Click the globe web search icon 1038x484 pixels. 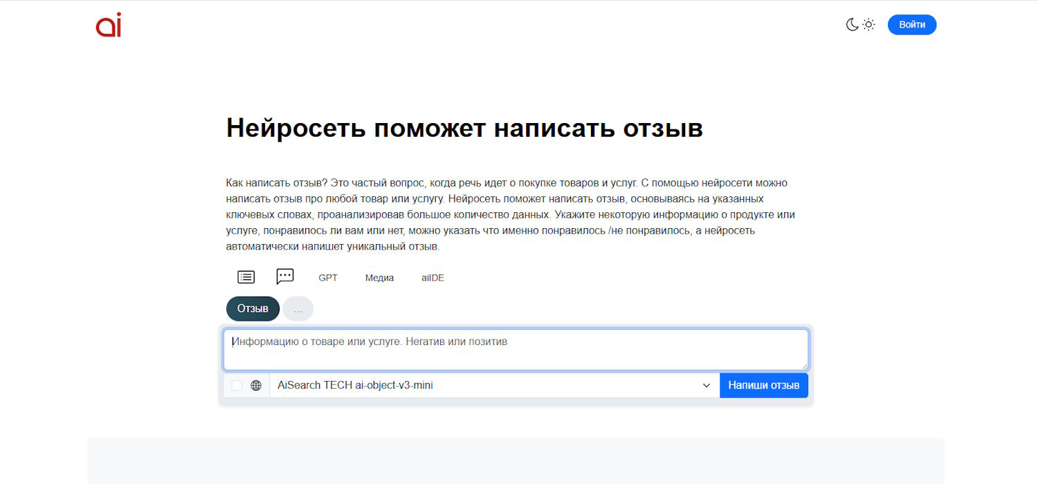(x=256, y=386)
